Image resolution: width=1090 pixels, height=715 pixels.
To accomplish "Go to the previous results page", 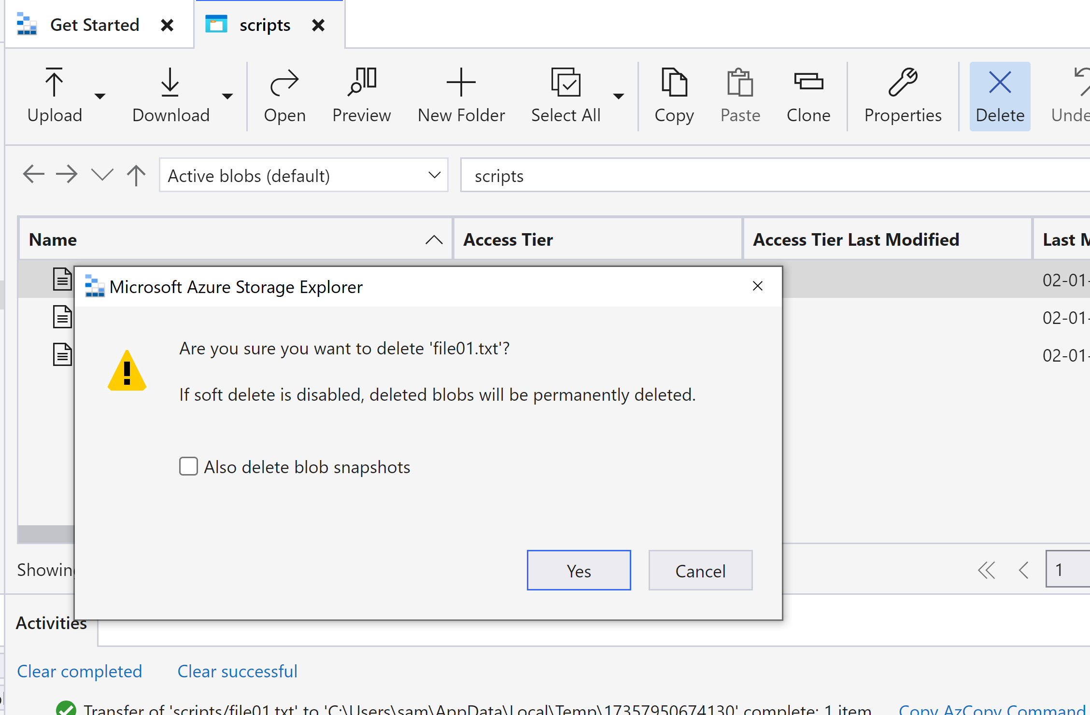I will coord(1023,570).
